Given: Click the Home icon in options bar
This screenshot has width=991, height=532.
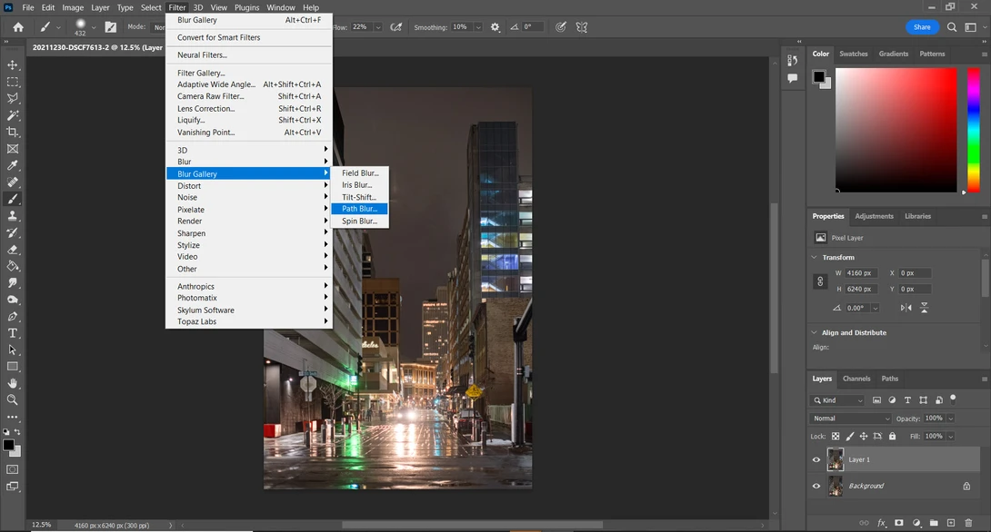Looking at the screenshot, I should [x=18, y=27].
